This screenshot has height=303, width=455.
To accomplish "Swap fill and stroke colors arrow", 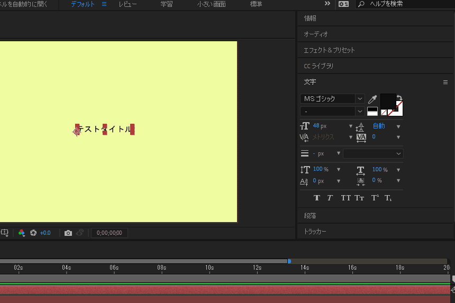I will 399,98.
